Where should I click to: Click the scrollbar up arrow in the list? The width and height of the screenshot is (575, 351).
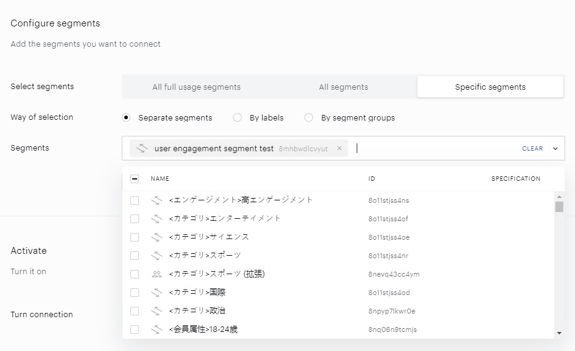(x=559, y=197)
